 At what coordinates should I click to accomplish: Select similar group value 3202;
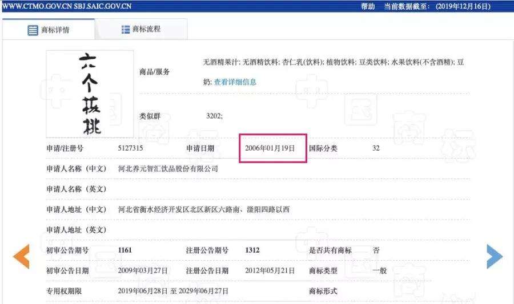(214, 116)
